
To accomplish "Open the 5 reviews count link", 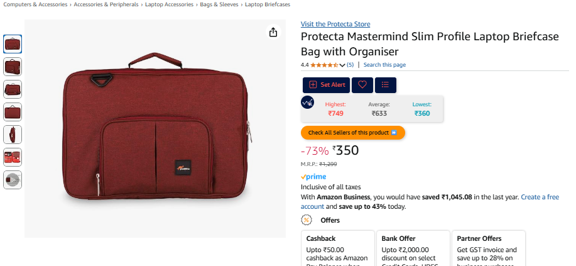I will [x=350, y=65].
